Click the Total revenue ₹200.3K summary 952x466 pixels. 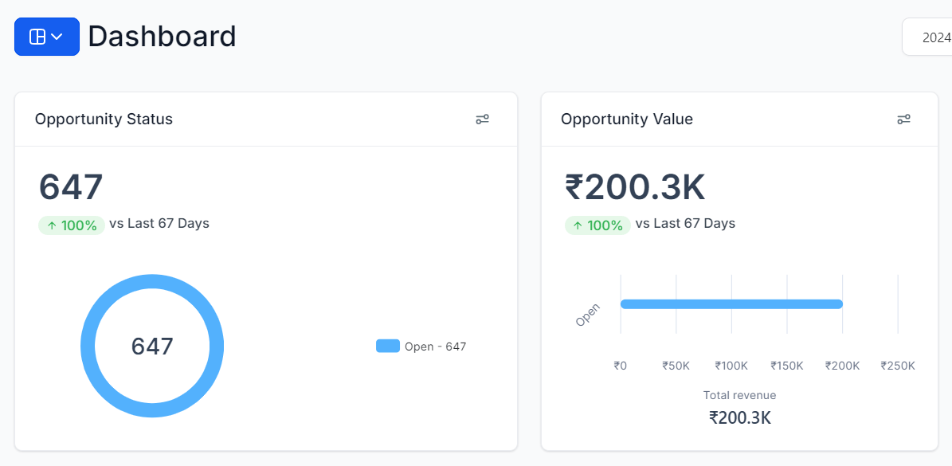(x=739, y=417)
